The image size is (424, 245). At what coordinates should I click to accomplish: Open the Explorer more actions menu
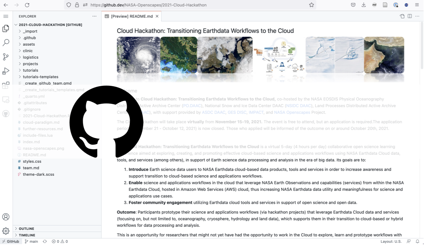pos(94,16)
